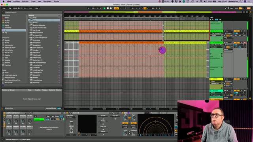Expand the Spectral Resonator folder
The height and width of the screenshot is (142, 253).
(29, 25)
